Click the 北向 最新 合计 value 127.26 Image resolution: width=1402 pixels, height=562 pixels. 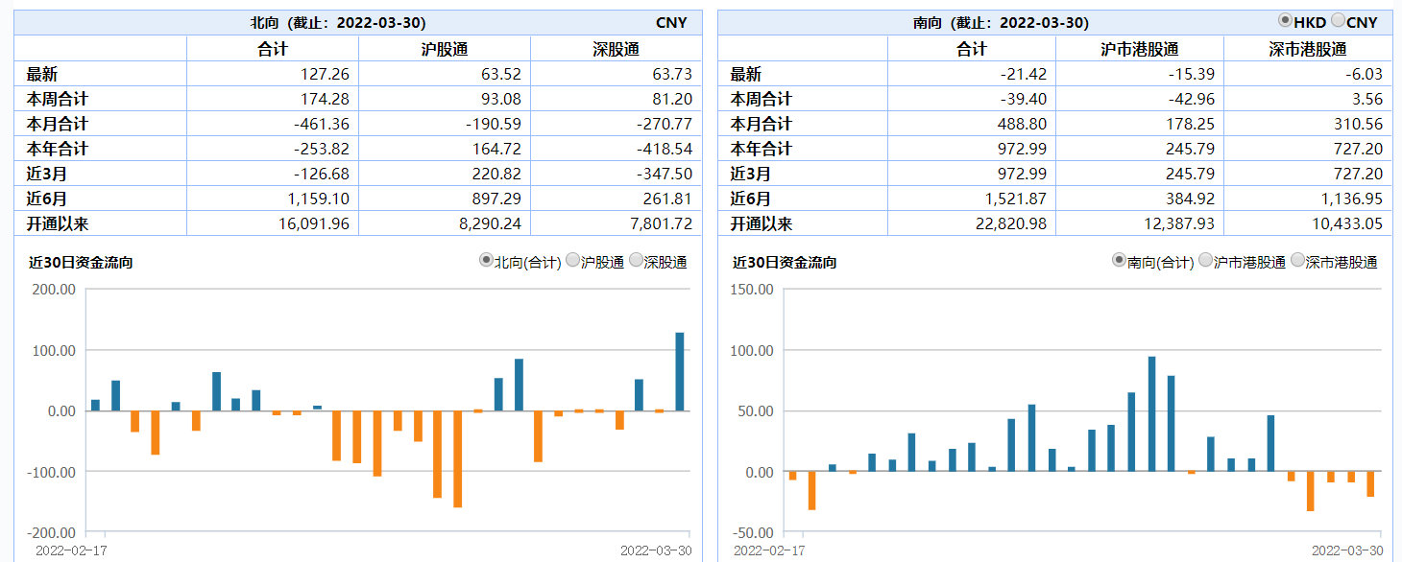click(326, 74)
